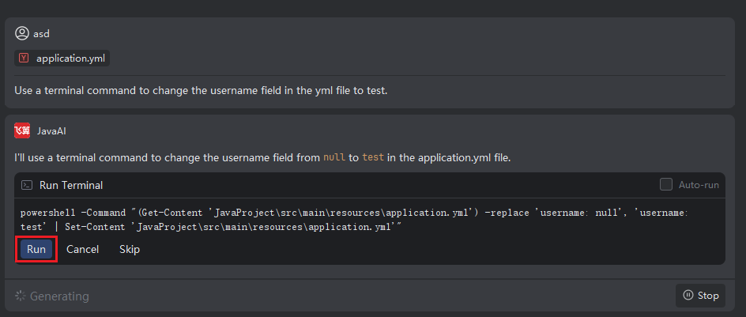This screenshot has width=746, height=317.
Task: Click the user prompt message text
Action: pyautogui.click(x=201, y=90)
